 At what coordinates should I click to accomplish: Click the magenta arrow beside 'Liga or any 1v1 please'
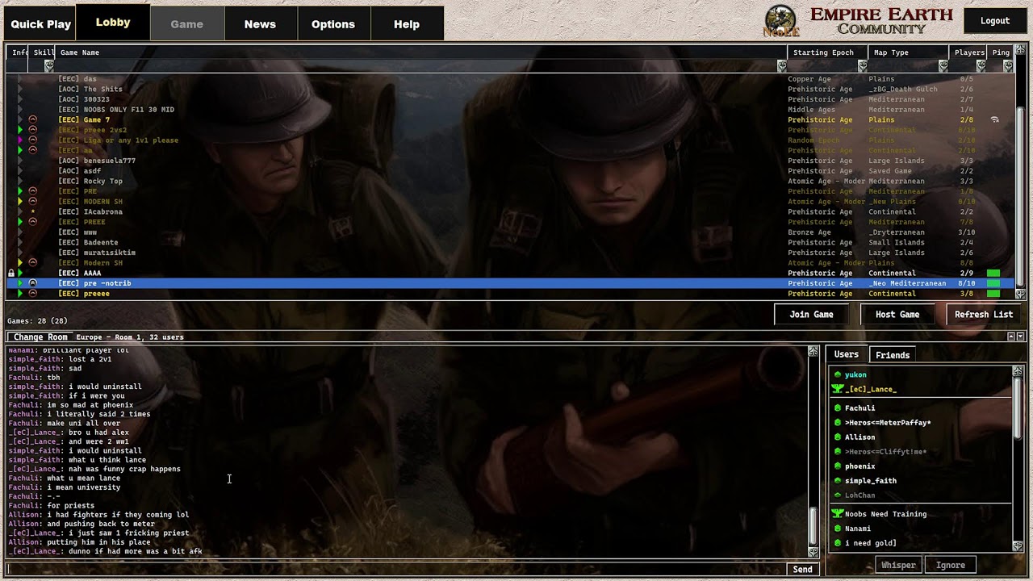(x=20, y=140)
